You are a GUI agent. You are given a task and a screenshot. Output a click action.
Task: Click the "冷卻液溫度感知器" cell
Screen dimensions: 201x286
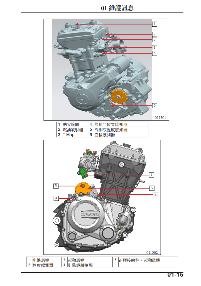pos(121,129)
